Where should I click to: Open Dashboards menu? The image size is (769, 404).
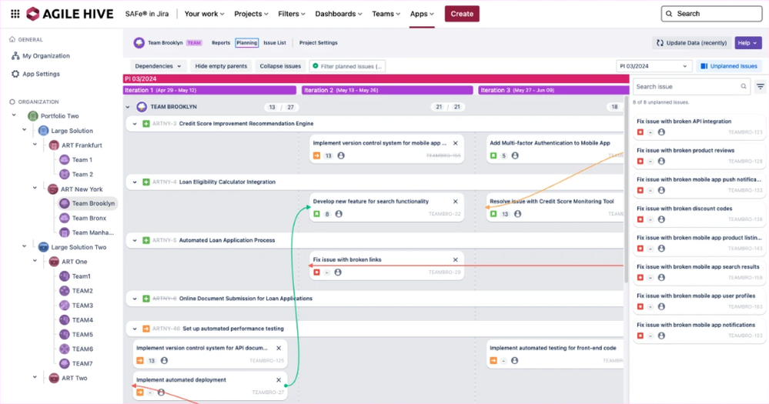(339, 14)
